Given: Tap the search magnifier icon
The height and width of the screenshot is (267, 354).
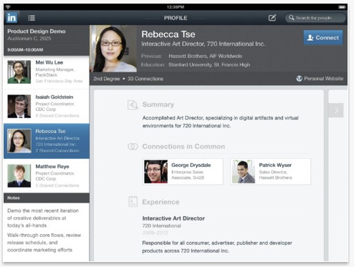Looking at the screenshot, I should pyautogui.click(x=291, y=18).
